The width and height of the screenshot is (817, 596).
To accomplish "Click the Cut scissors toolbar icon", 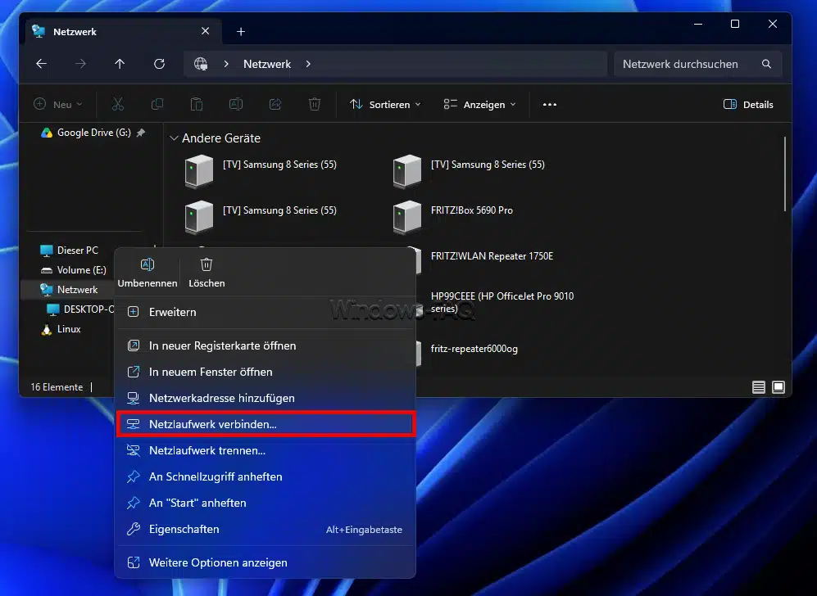I will 118,105.
